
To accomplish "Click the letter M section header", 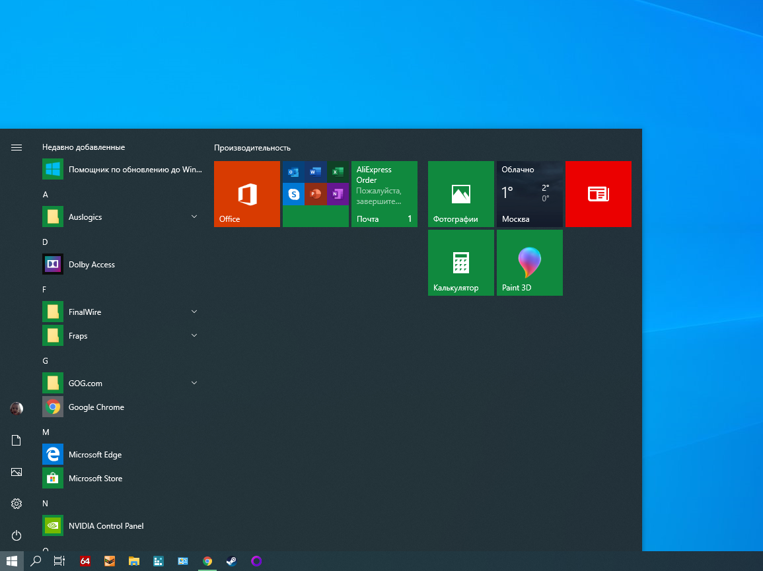I will coord(46,432).
